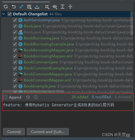Click the Shelve/download changes icon
Viewport: 135px width, 140px height.
[x=37, y=7]
